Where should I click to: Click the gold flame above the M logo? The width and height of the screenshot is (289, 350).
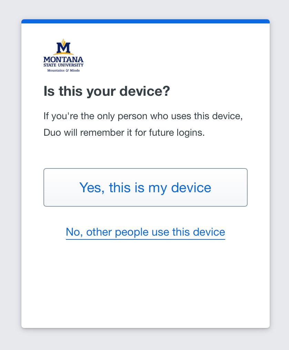coord(63,41)
